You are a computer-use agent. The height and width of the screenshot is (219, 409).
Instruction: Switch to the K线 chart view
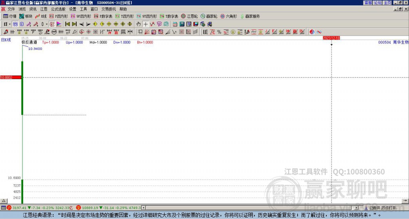[x=41, y=16]
